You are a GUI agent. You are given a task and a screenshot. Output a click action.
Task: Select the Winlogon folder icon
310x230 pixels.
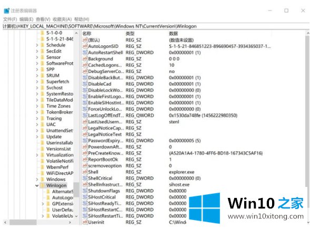point(43,185)
